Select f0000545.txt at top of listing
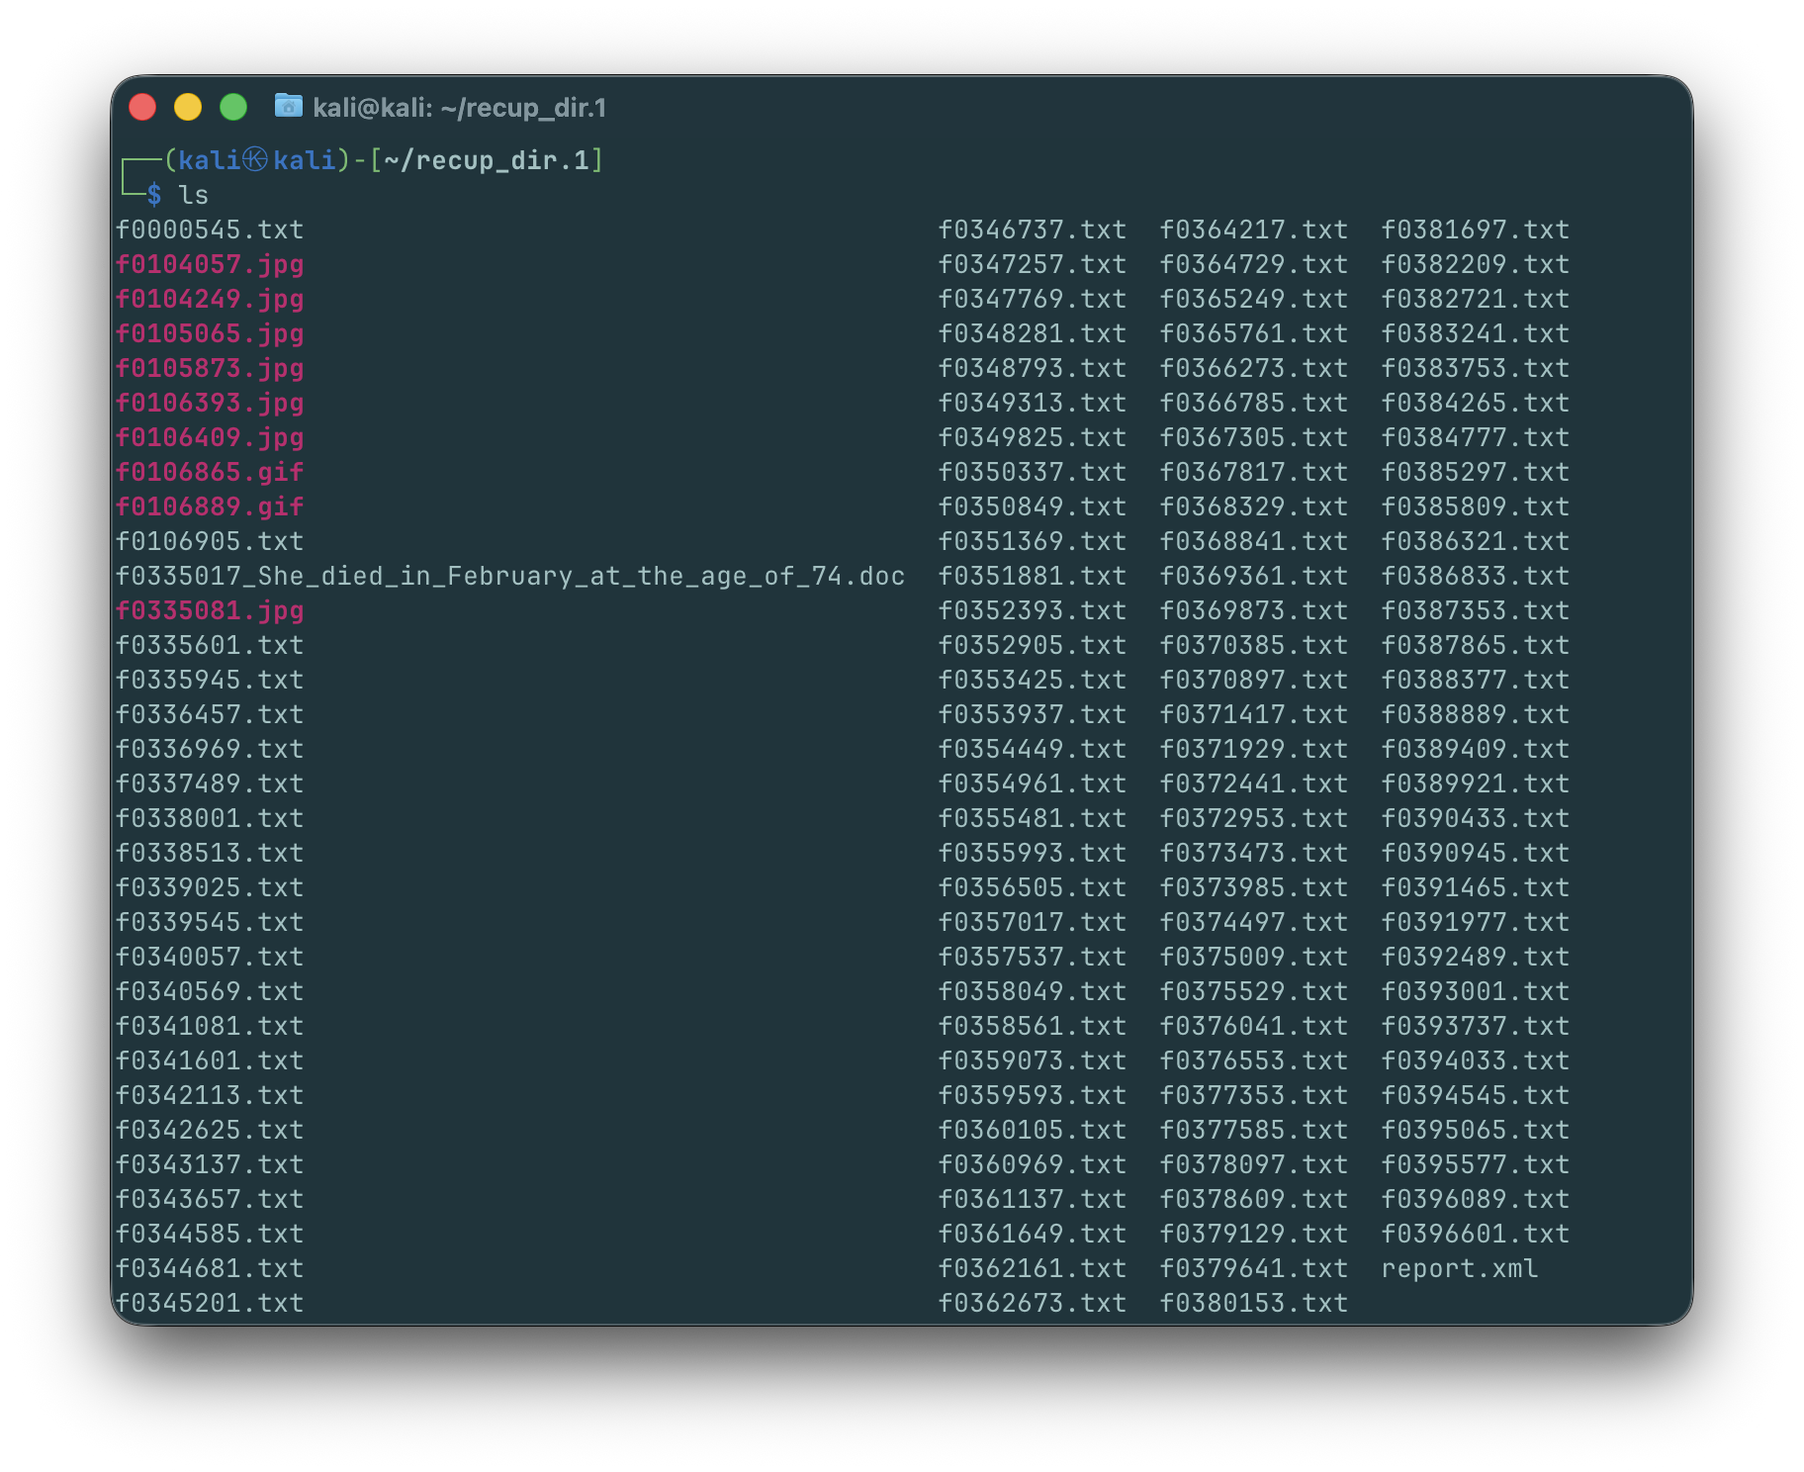The height and width of the screenshot is (1472, 1804). (x=210, y=230)
